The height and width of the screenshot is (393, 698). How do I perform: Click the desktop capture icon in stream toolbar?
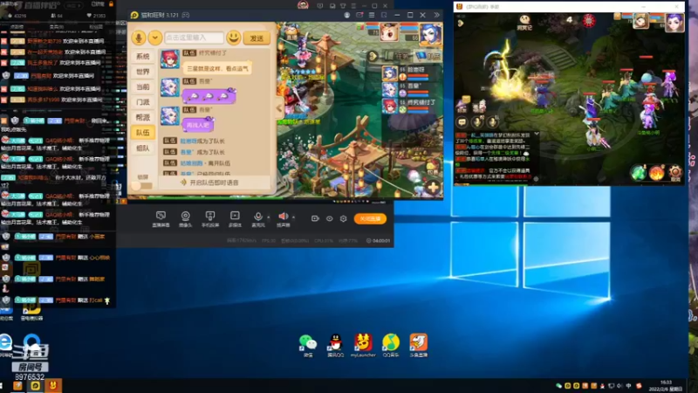point(161,219)
